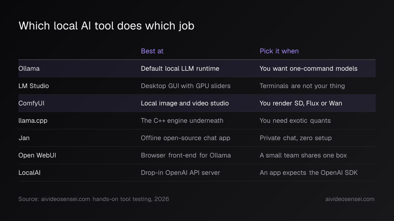Click 'You render SD, Flux or Wan' cell
This screenshot has height=221, width=394.
[x=301, y=103]
